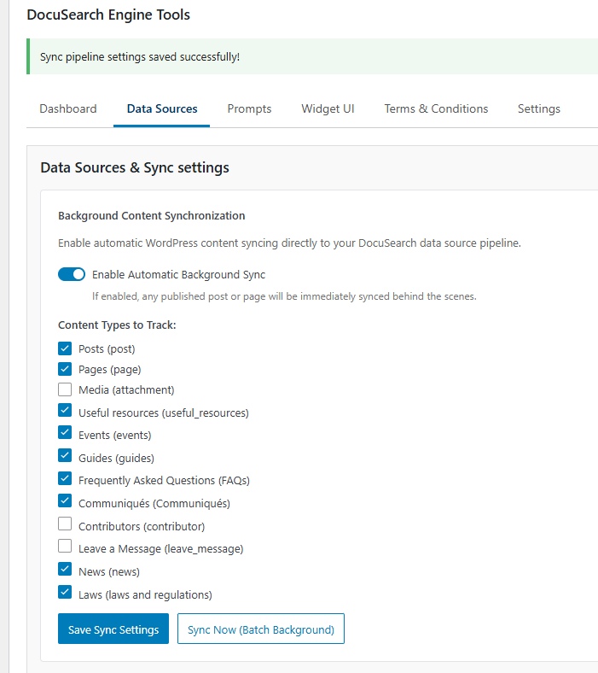This screenshot has width=598, height=673.
Task: Uncheck the News (news) checkbox
Action: pyautogui.click(x=65, y=569)
